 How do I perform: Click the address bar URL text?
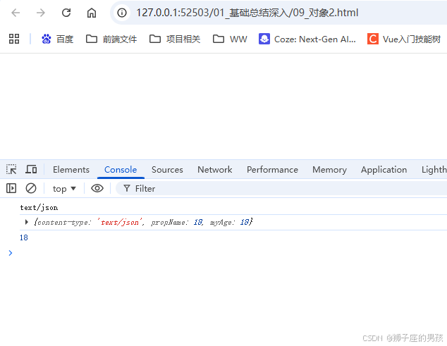point(247,13)
